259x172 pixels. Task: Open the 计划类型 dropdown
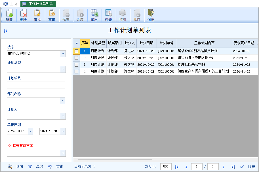[x=63, y=69]
